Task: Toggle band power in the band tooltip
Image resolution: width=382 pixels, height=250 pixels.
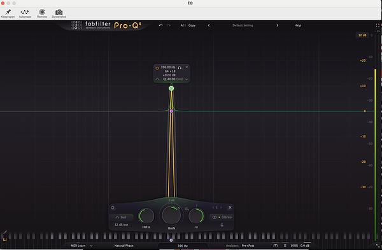Action: [x=157, y=68]
